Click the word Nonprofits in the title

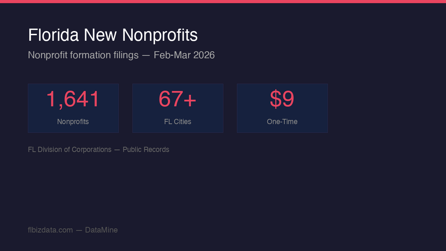pos(160,36)
